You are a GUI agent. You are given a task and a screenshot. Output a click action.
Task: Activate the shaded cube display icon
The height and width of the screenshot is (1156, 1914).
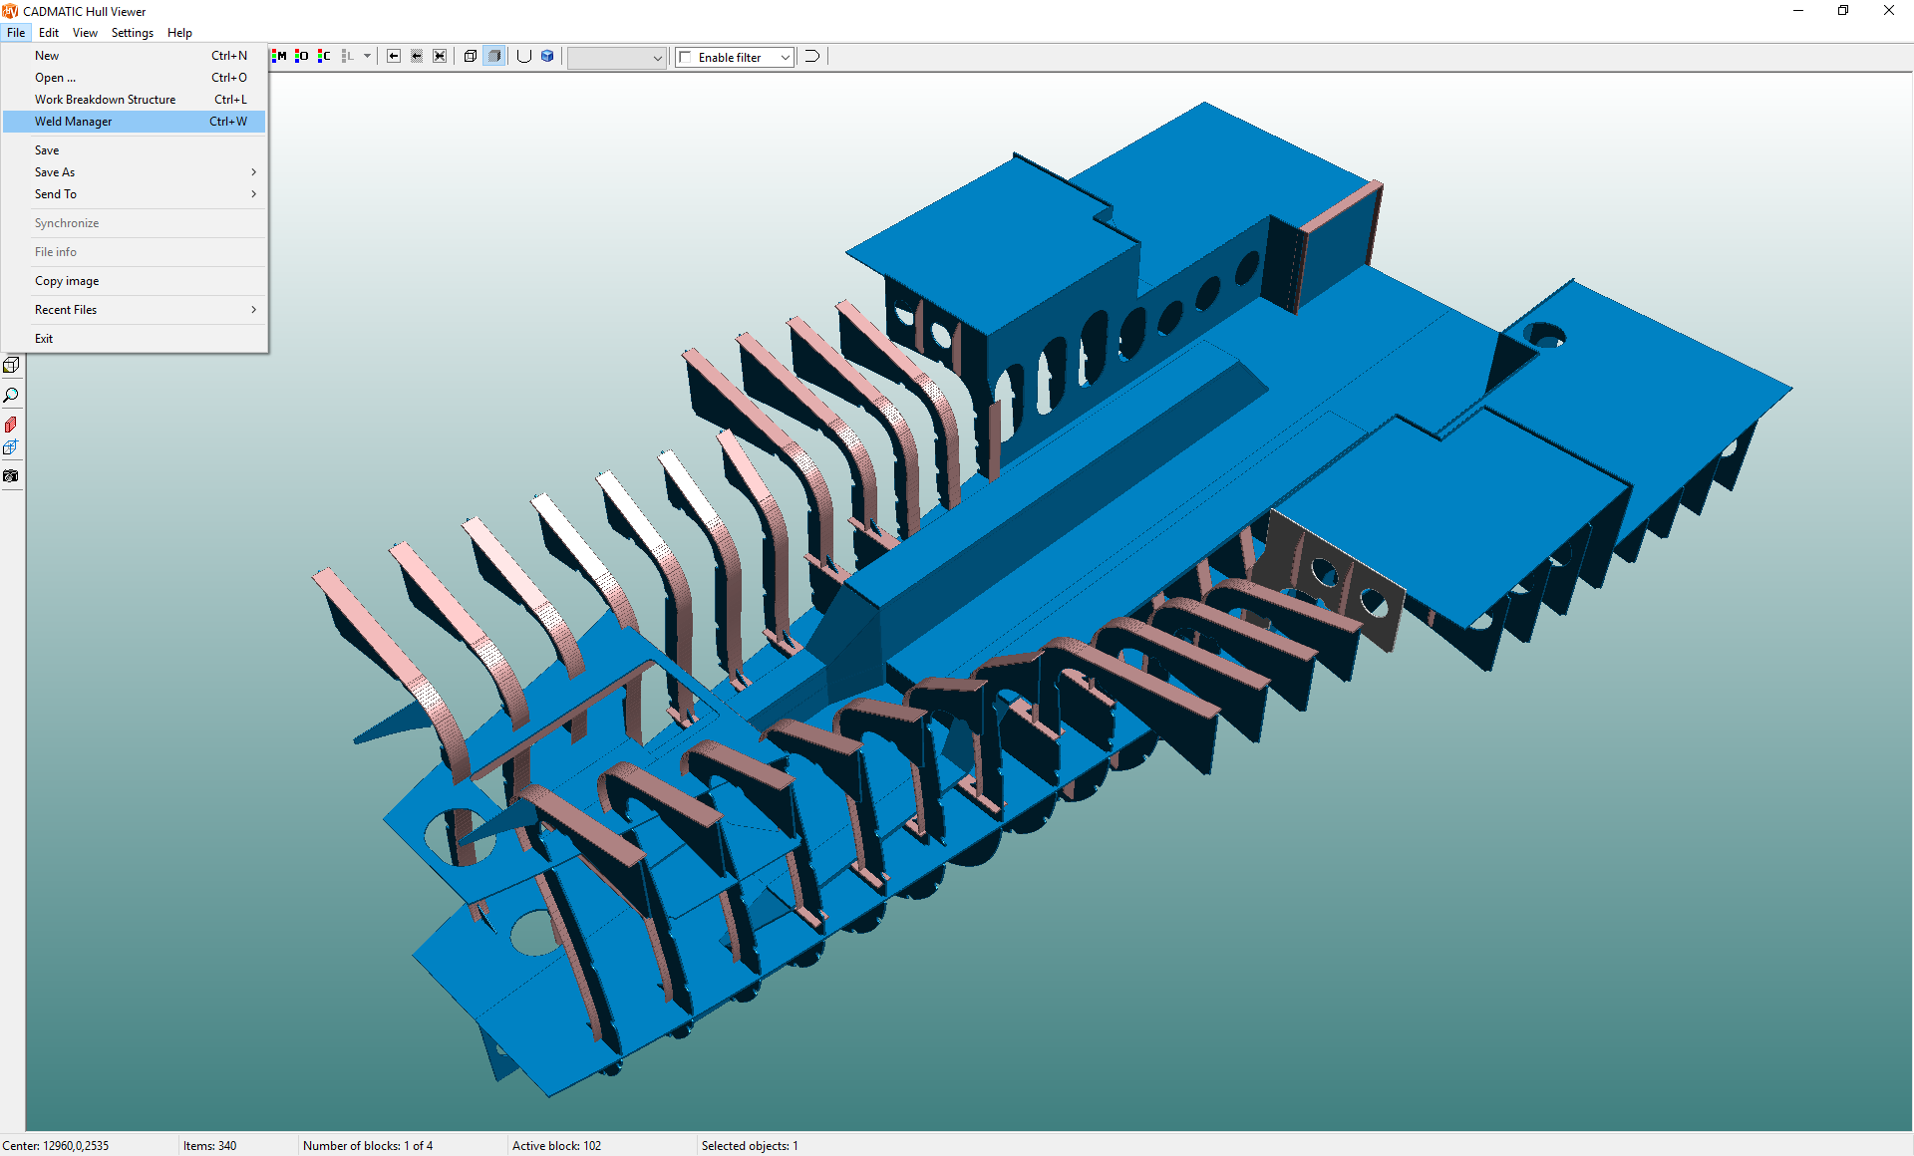[x=494, y=57]
